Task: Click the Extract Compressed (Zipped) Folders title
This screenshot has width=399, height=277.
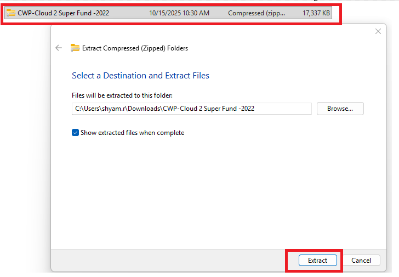Action: pyautogui.click(x=135, y=48)
